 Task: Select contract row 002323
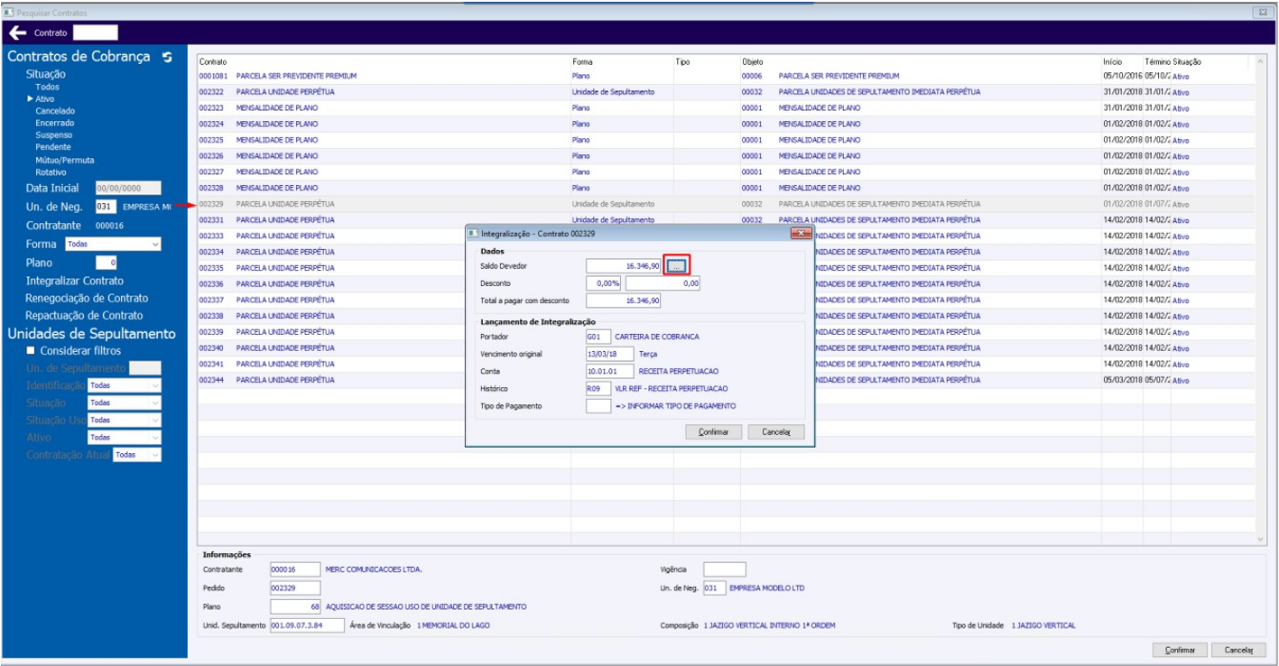click(x=727, y=108)
